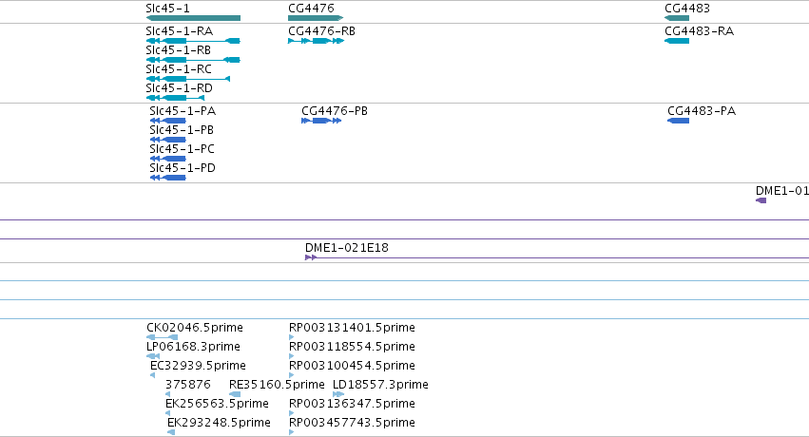Click the CG4476-PB protein label

335,111
